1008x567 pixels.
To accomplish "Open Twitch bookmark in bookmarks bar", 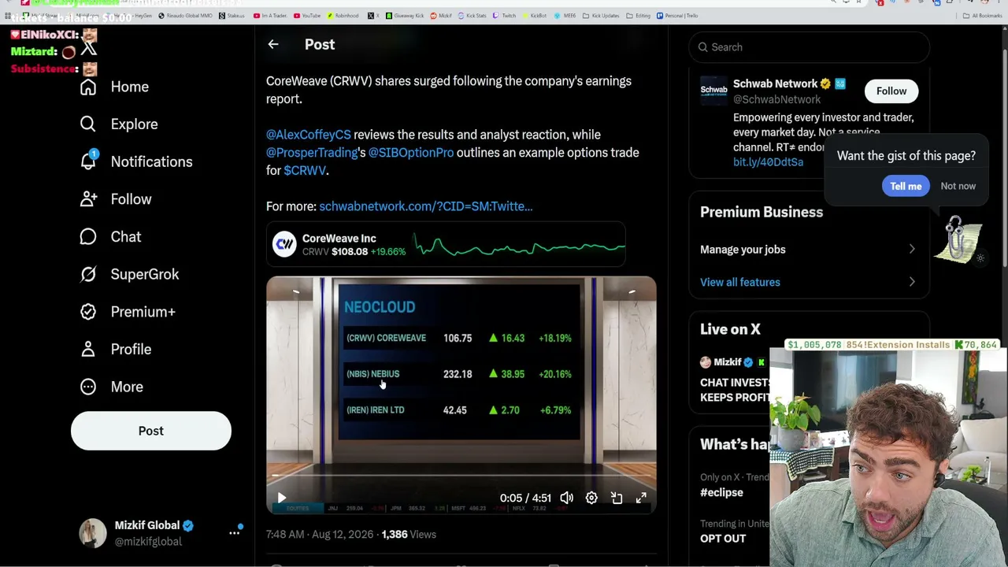I will pyautogui.click(x=504, y=16).
